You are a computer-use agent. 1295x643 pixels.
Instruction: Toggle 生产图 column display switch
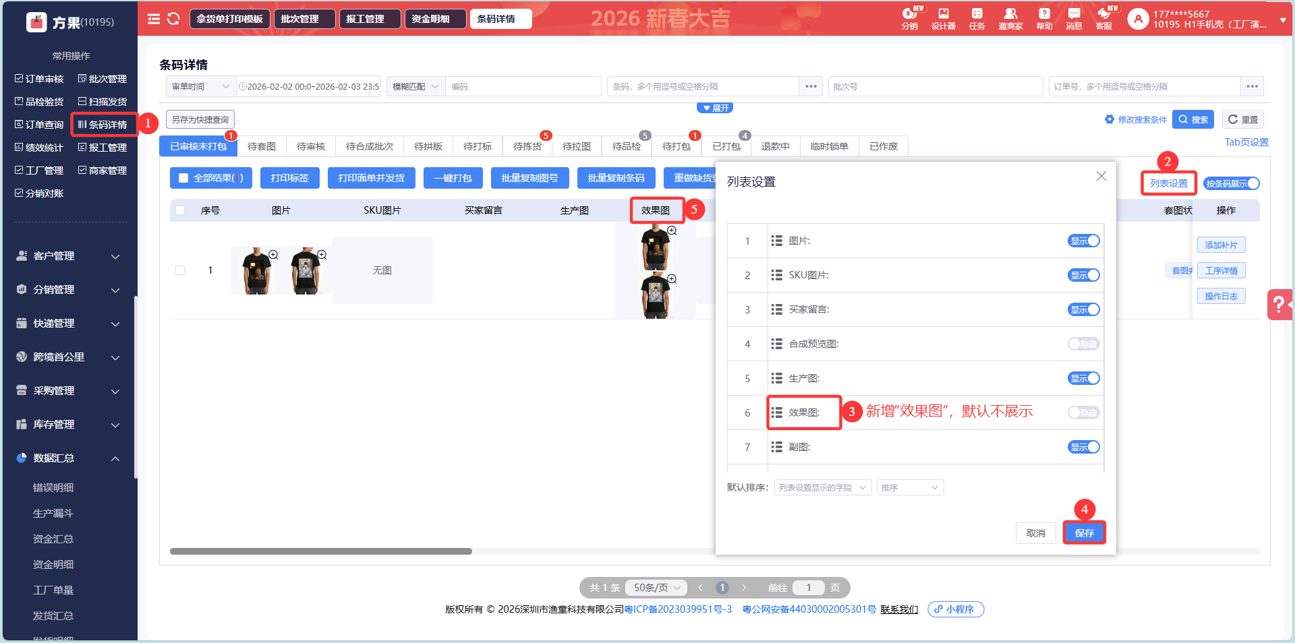(1084, 378)
